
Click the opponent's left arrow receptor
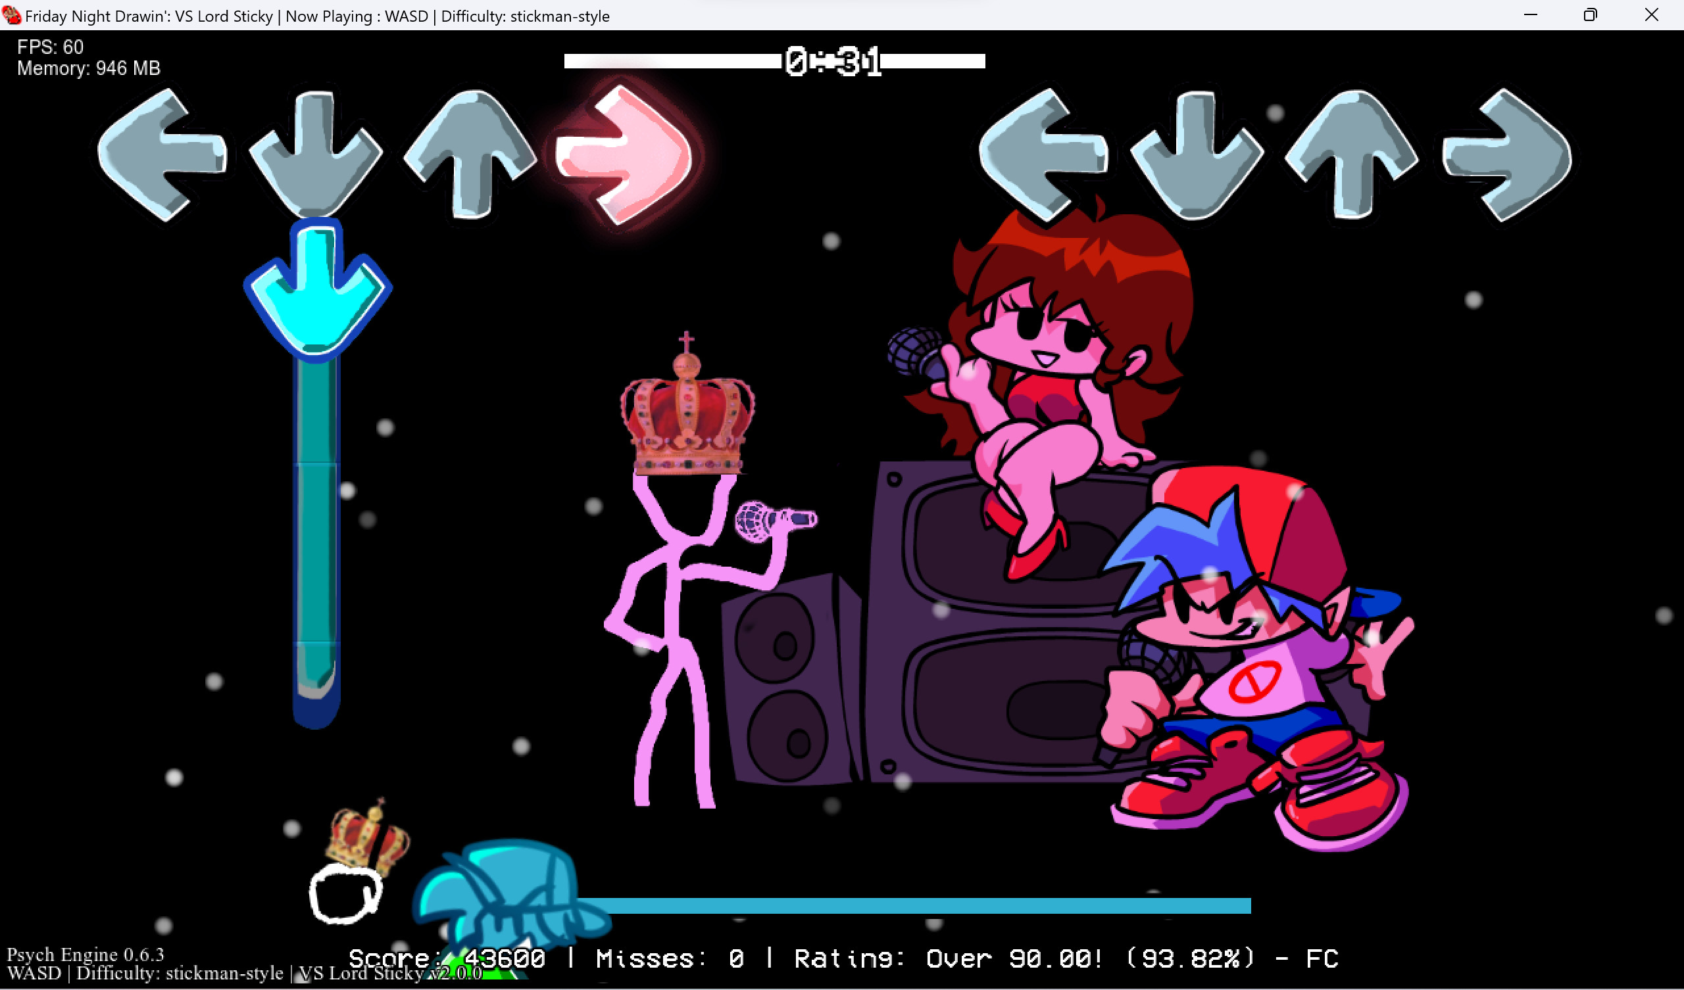click(x=162, y=154)
